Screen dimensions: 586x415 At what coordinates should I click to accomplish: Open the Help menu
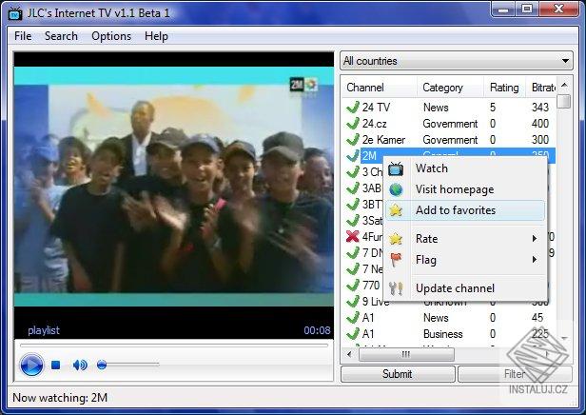click(x=156, y=36)
